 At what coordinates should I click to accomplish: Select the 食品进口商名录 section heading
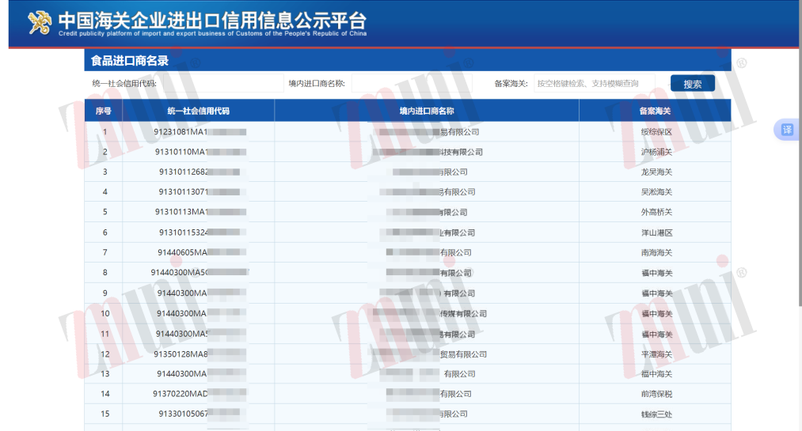pyautogui.click(x=130, y=61)
